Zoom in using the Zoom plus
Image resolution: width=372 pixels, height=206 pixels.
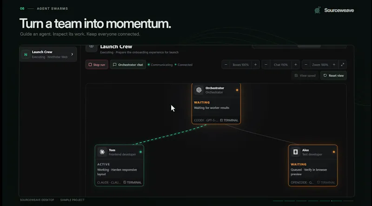[334, 64]
